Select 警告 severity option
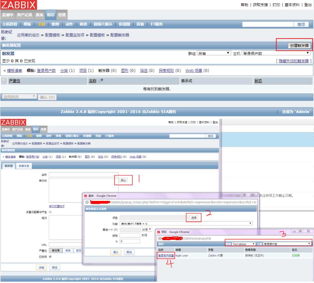The width and height of the screenshot is (314, 283). [78, 251]
